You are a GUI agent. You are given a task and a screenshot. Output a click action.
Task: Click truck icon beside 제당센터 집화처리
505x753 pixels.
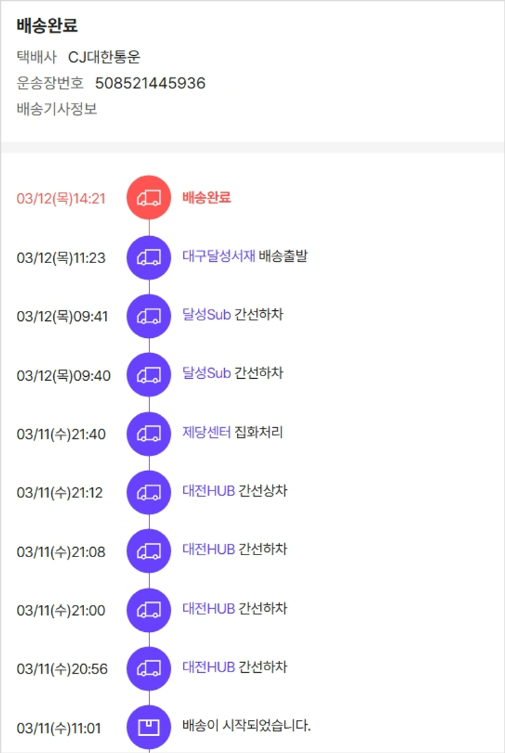coord(149,433)
